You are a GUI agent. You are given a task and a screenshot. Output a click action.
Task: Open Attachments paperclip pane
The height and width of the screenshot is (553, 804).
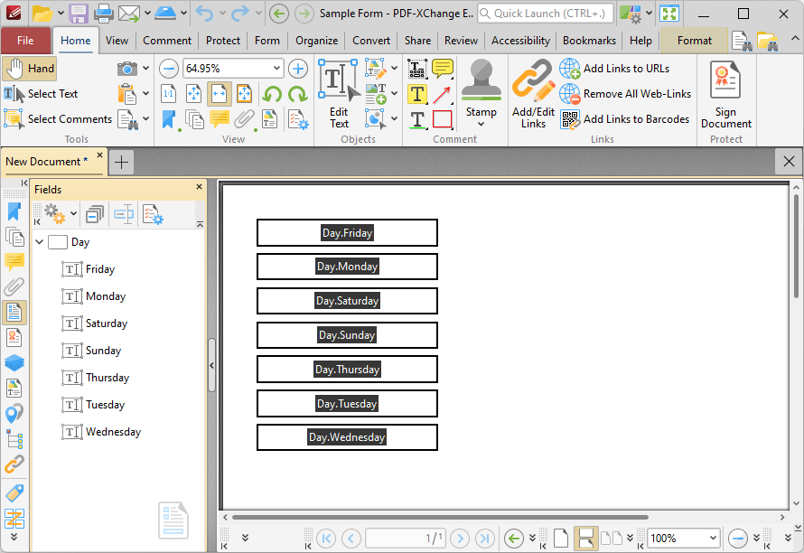(14, 287)
